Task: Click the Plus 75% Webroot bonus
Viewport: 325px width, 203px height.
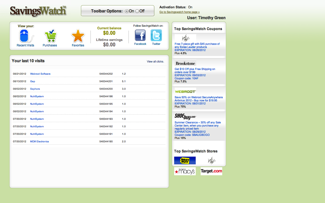Action: coord(180,107)
